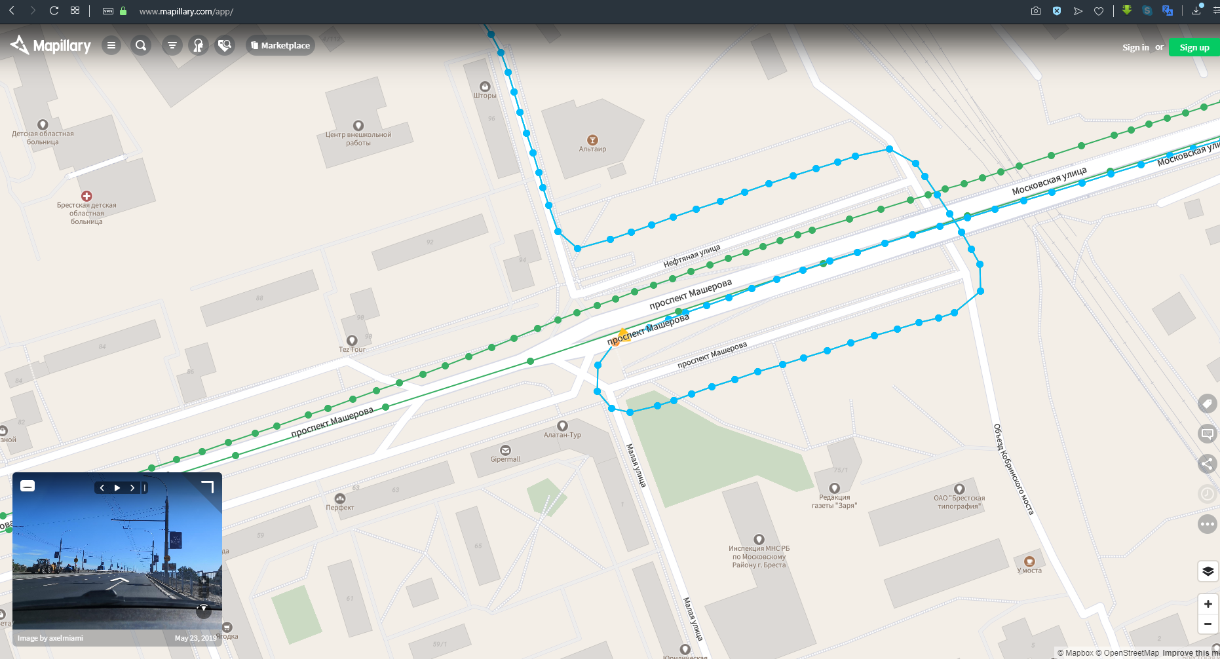Click the share icon on right sidebar
This screenshot has width=1220, height=659.
pyautogui.click(x=1208, y=464)
